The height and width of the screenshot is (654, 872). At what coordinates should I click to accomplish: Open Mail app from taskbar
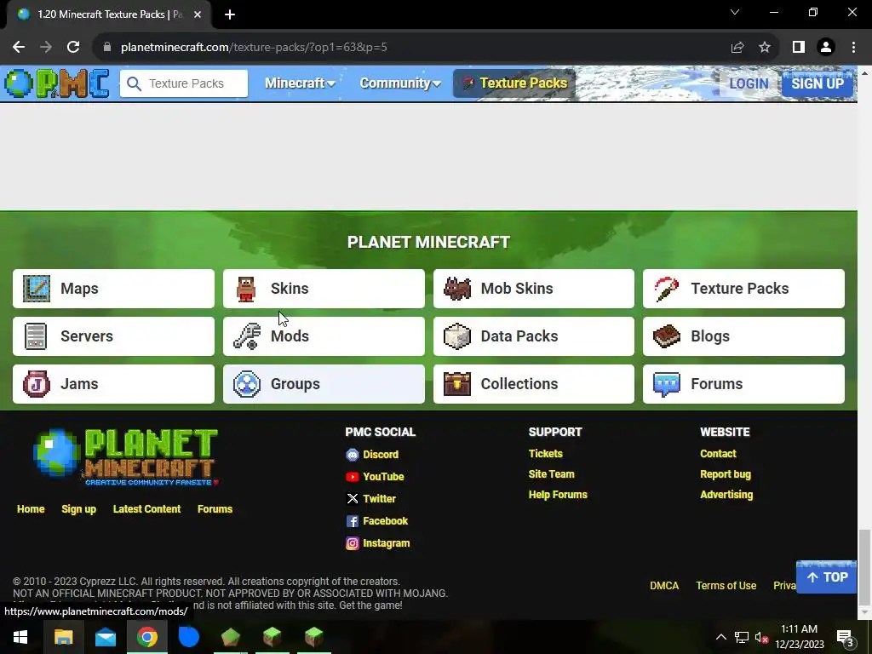point(105,637)
